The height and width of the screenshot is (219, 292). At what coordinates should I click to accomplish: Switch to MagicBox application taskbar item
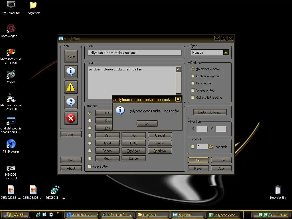coord(188,215)
